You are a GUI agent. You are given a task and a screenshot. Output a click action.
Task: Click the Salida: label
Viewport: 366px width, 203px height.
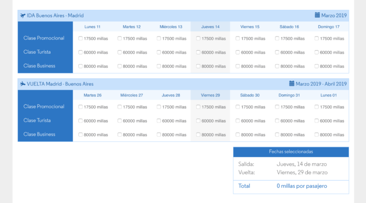click(x=246, y=164)
